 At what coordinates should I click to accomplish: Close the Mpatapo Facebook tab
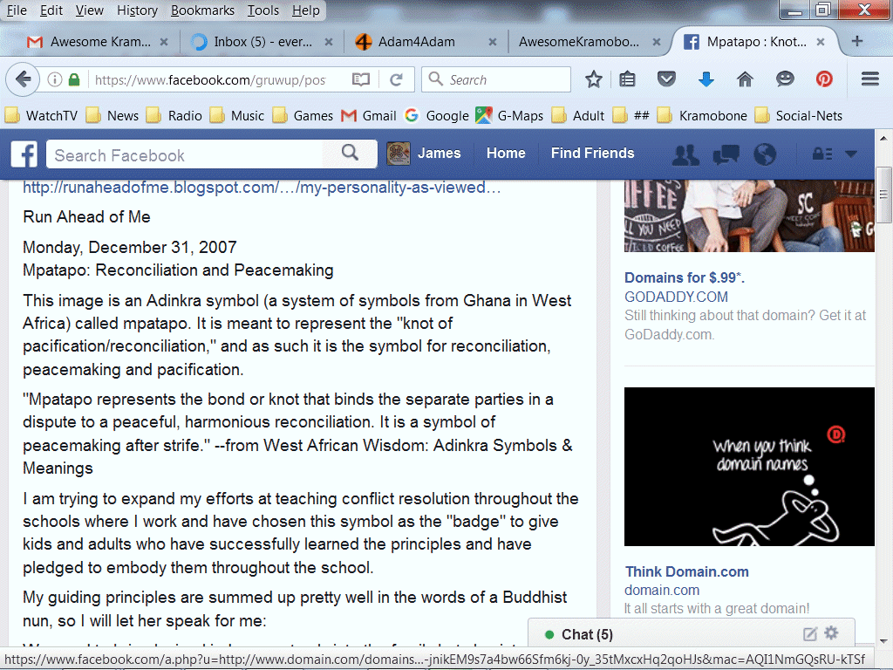point(821,42)
